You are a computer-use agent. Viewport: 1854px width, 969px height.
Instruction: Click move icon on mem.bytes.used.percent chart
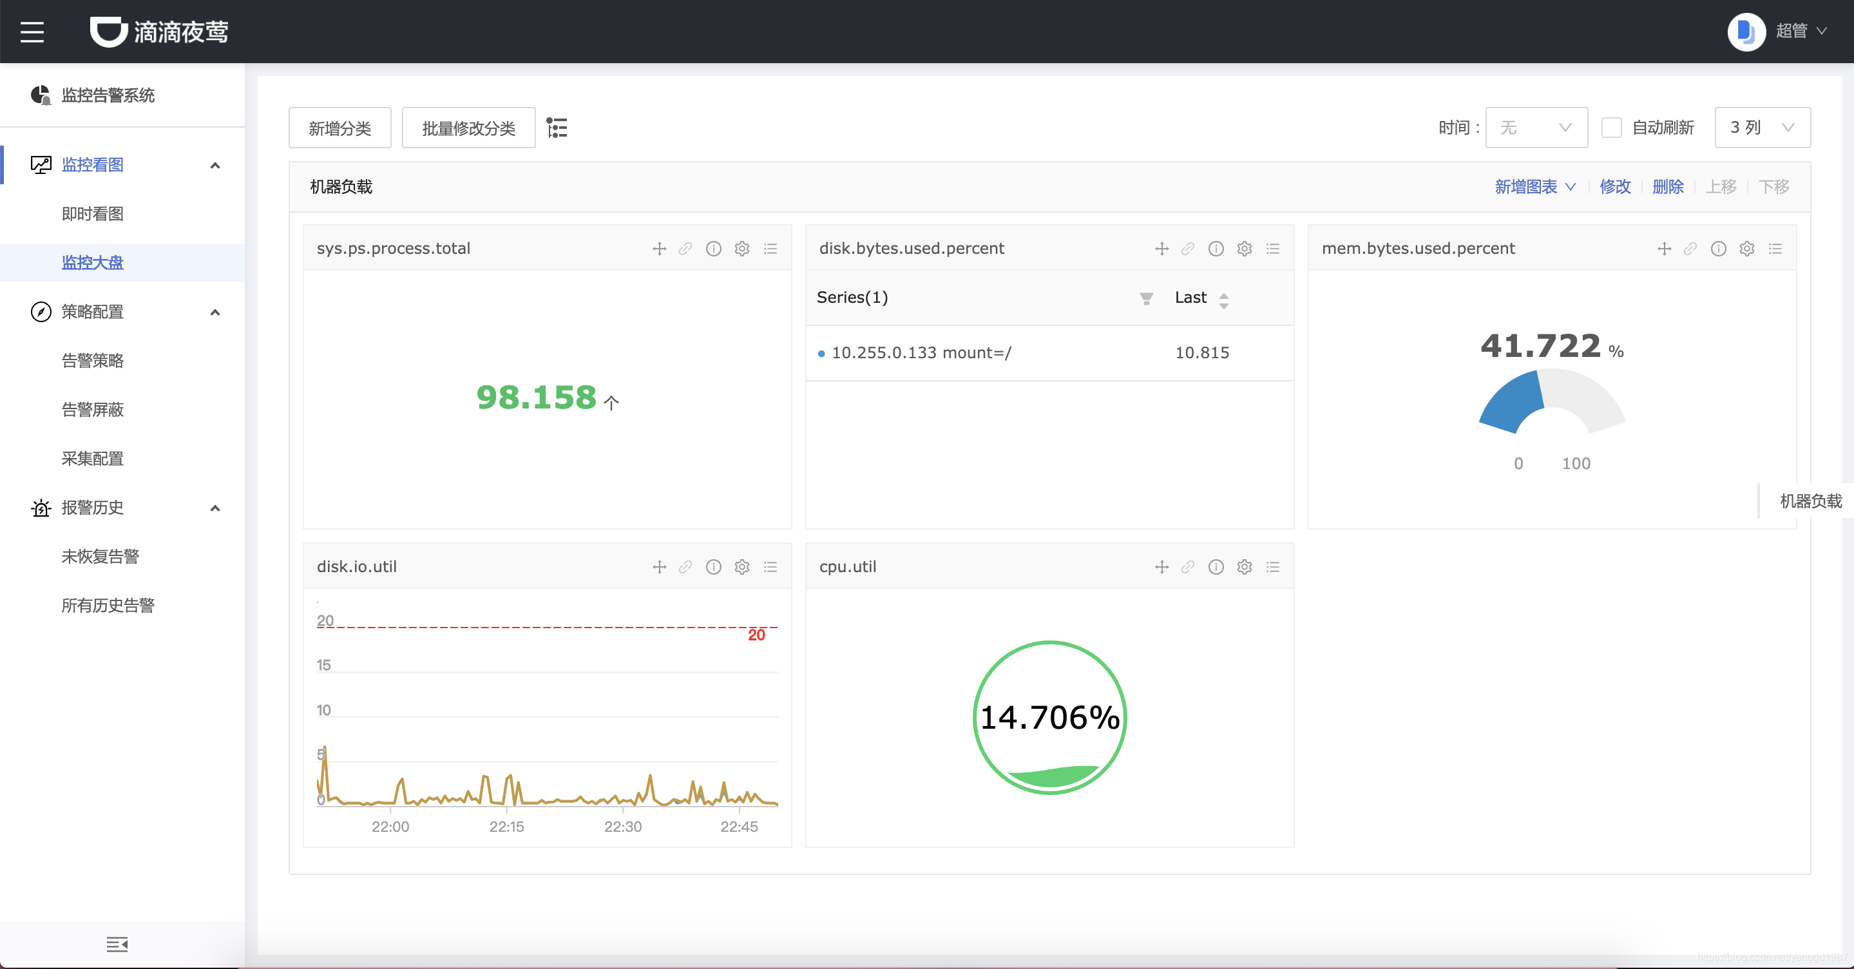click(1664, 248)
